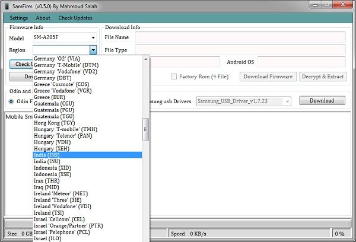Select Ireland 'Meteor' (MET) region
Viewport: 356px width, 242px height.
[x=87, y=193]
